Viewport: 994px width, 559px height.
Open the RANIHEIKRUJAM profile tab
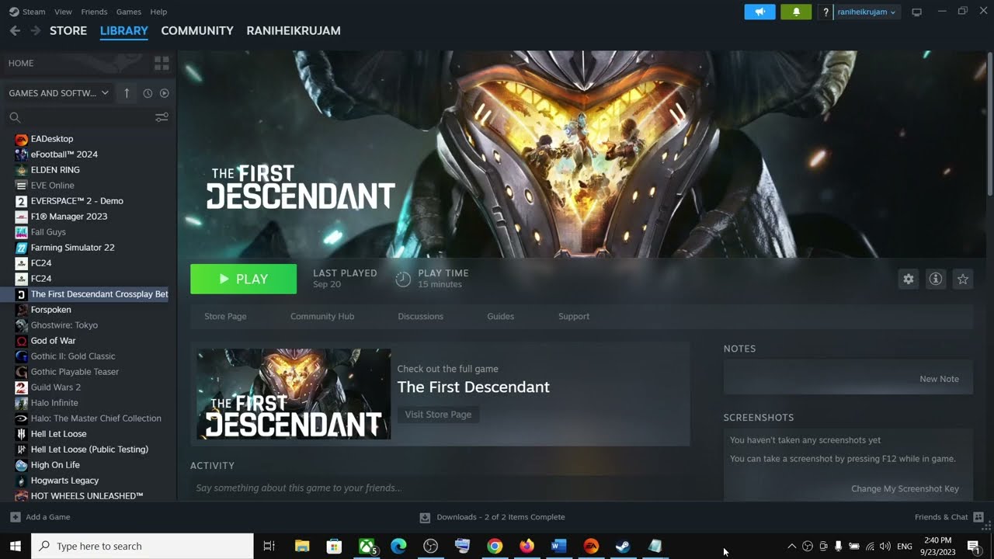[x=294, y=30]
